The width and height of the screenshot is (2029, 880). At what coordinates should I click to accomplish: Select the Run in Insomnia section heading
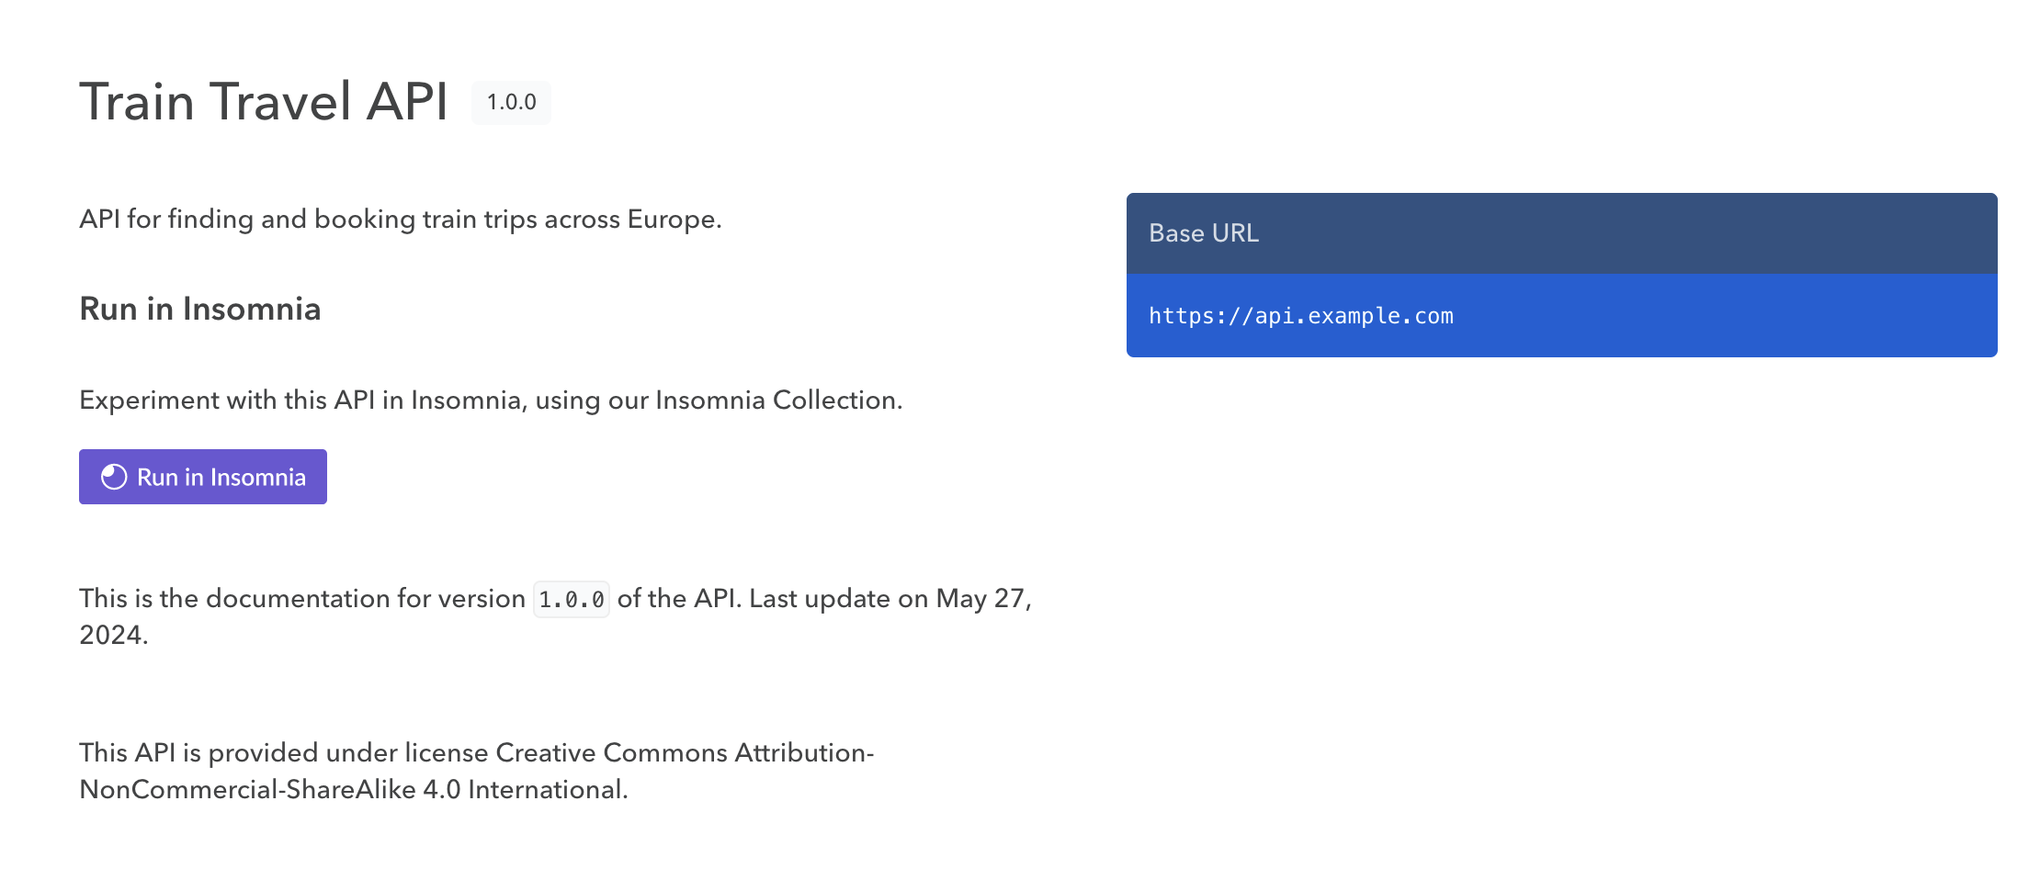(x=200, y=309)
